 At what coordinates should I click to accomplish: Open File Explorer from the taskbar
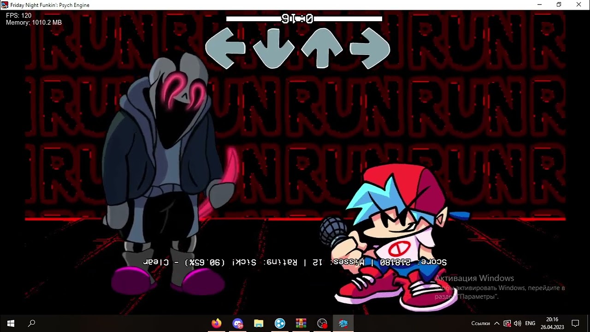pyautogui.click(x=259, y=323)
